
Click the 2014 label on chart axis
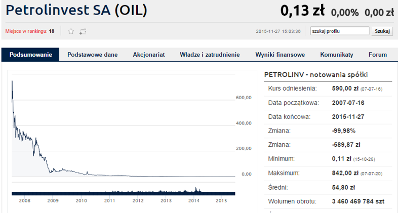[194, 200]
